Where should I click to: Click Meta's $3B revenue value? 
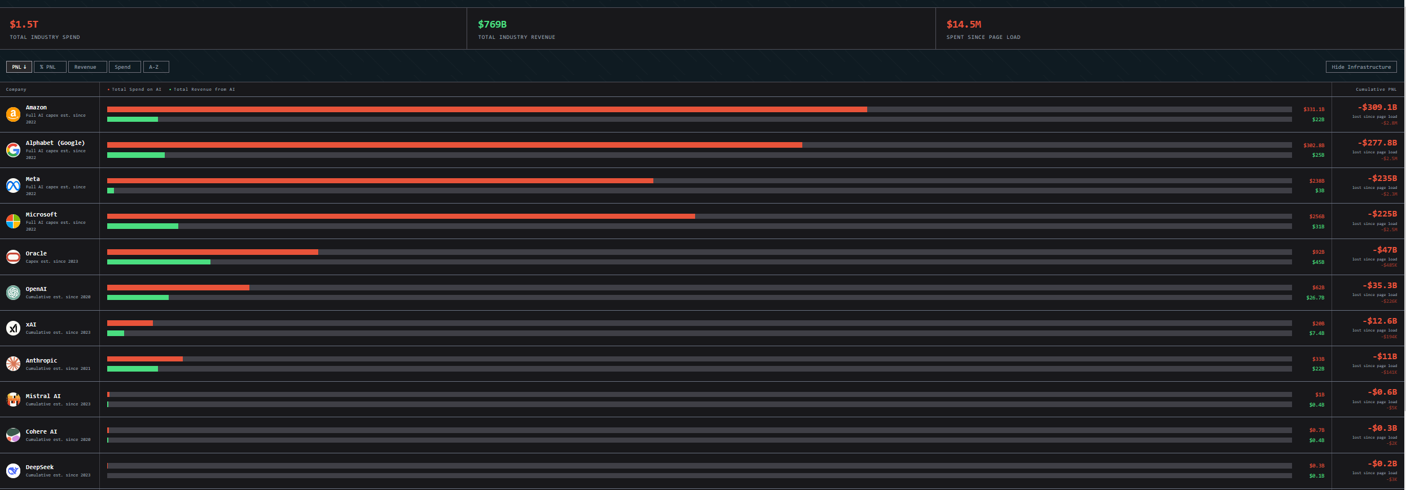1320,191
